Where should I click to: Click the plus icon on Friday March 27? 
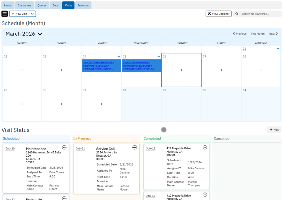coord(221,70)
